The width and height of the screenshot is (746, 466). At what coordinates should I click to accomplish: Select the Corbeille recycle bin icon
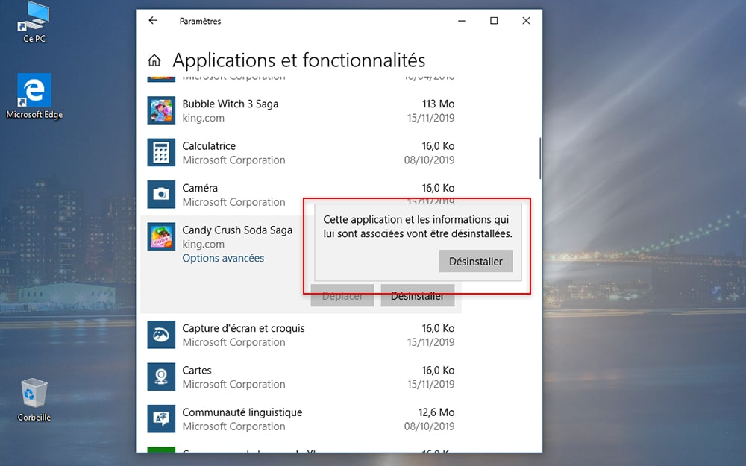[x=34, y=400]
